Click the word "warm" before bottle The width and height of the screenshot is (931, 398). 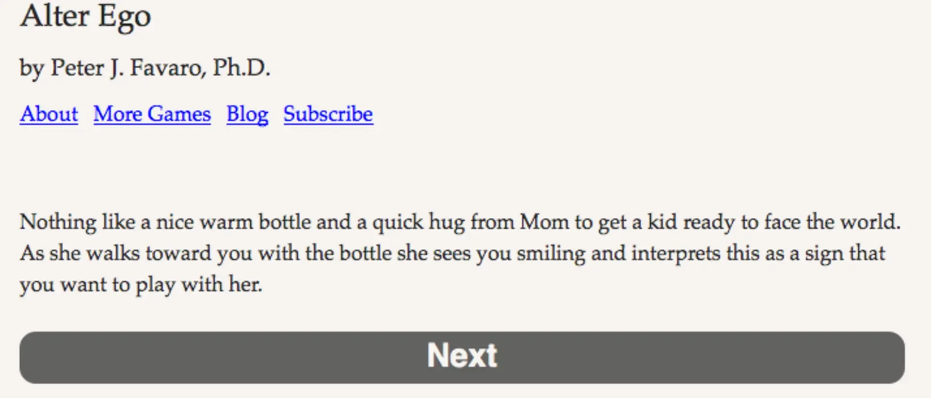(x=226, y=222)
